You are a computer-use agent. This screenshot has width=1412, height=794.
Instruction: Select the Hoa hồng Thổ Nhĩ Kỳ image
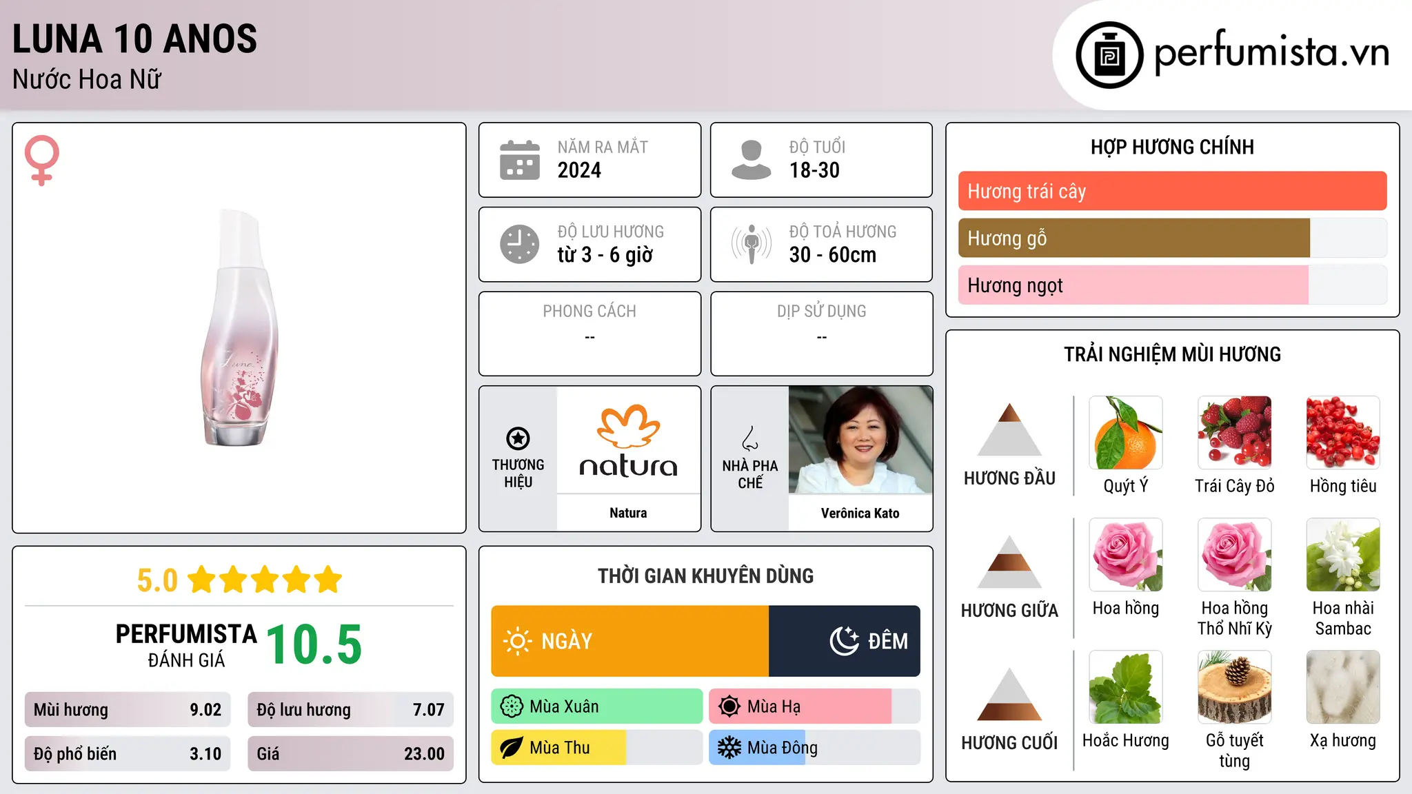click(1234, 555)
